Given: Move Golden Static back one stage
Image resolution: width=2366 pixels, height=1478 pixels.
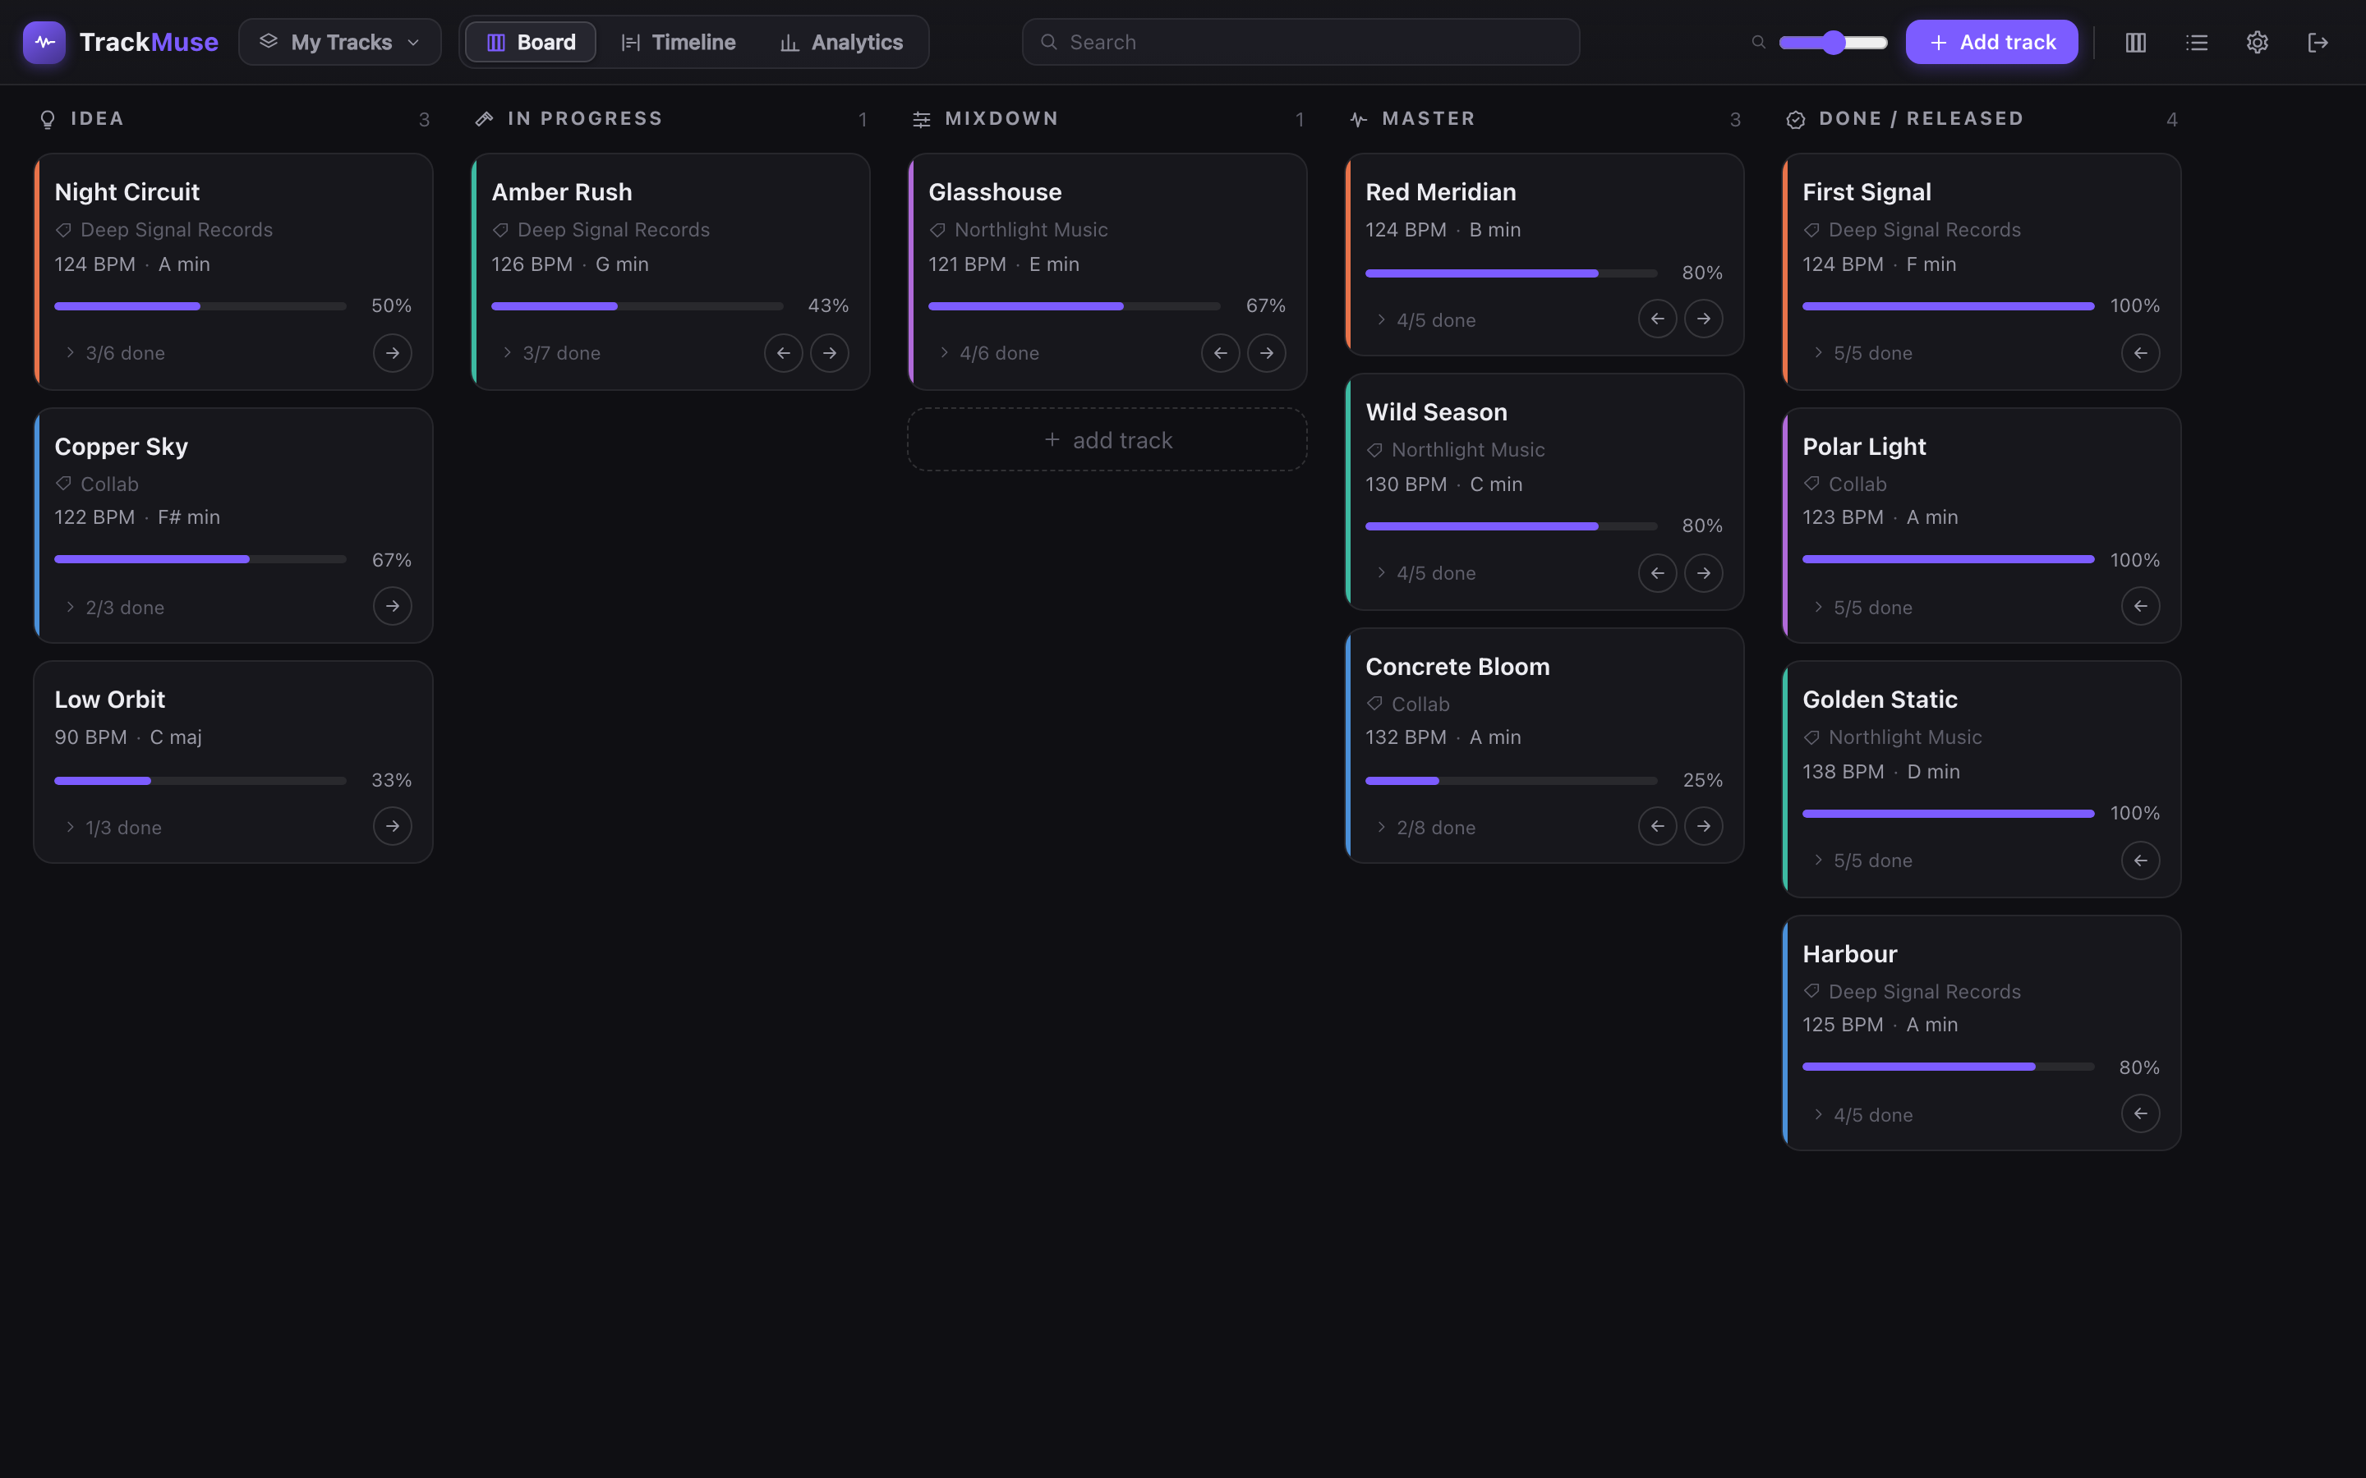Looking at the screenshot, I should coord(2140,861).
